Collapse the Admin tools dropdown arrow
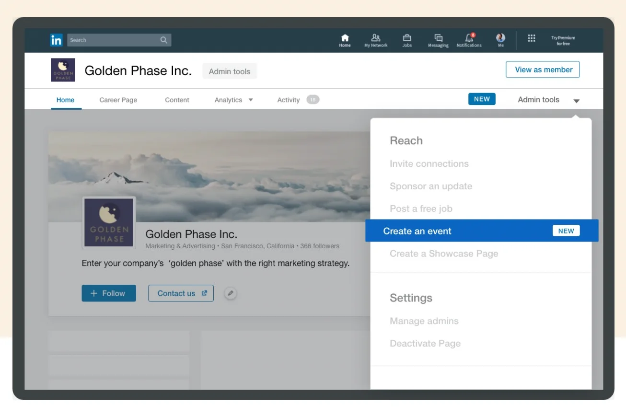Image resolution: width=626 pixels, height=417 pixels. click(577, 101)
